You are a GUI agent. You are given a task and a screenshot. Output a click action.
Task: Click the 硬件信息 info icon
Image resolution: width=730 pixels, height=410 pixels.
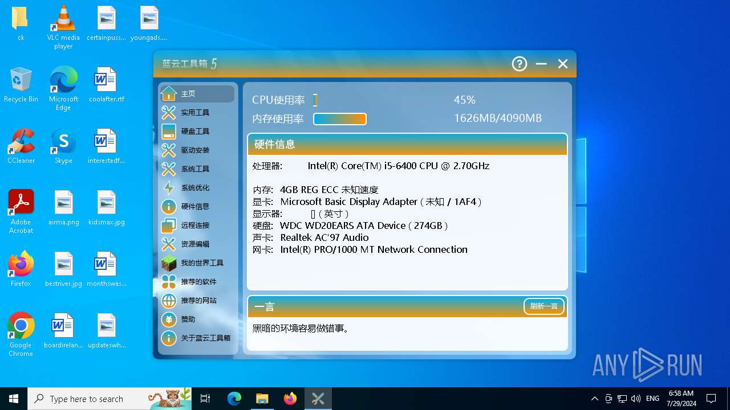click(169, 207)
